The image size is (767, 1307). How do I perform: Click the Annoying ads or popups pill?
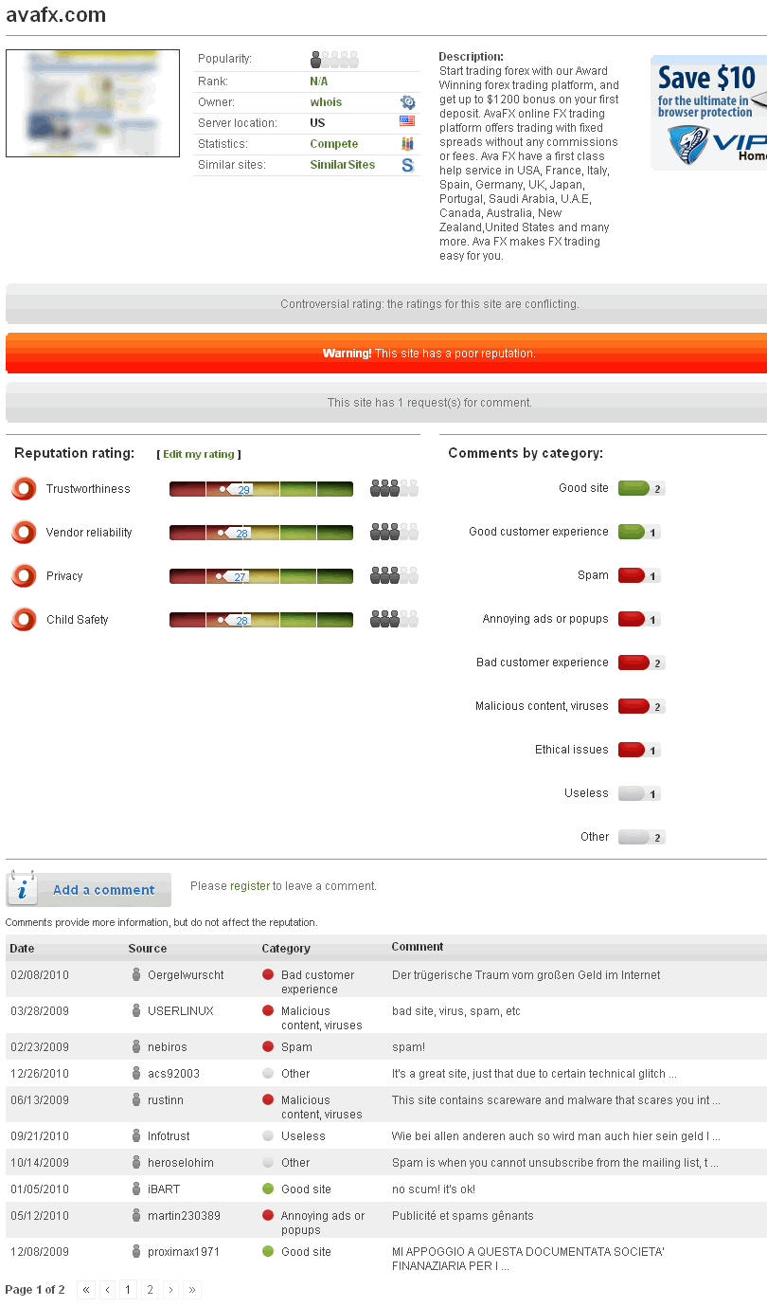639,619
